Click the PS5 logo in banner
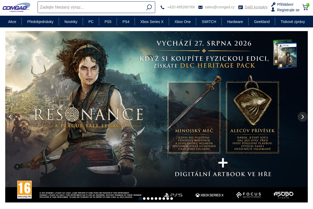Screen dimensions: 313x209 pyautogui.click(x=173, y=195)
